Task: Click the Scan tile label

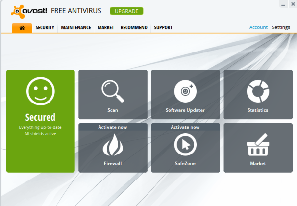Action: point(113,110)
